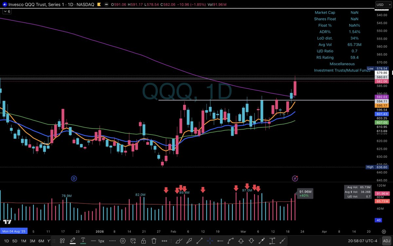The image size is (393, 246).
Task: Open the templates grid icon in drawing toolbar
Action: (62, 240)
